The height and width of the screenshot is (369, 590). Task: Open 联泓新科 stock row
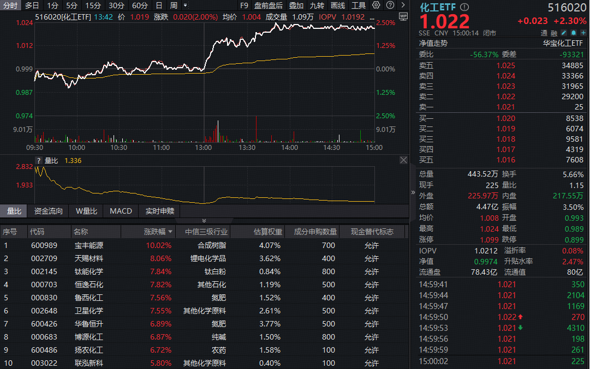pos(204,363)
